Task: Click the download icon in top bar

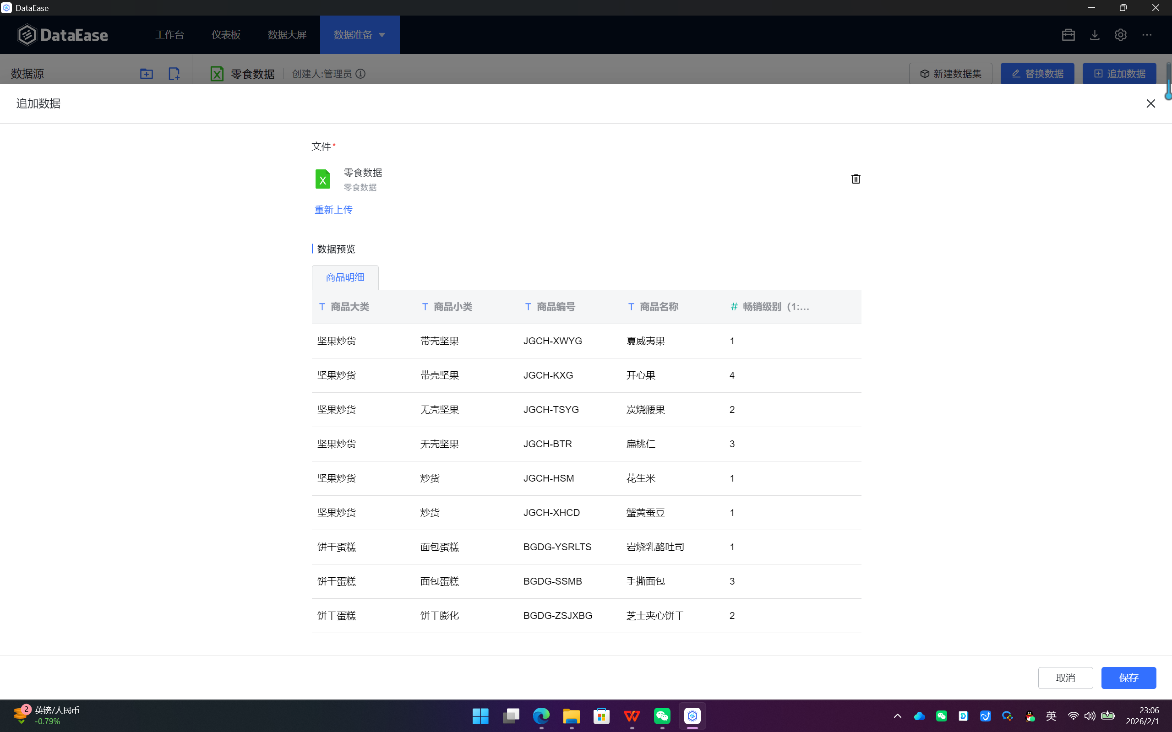Action: (1095, 35)
